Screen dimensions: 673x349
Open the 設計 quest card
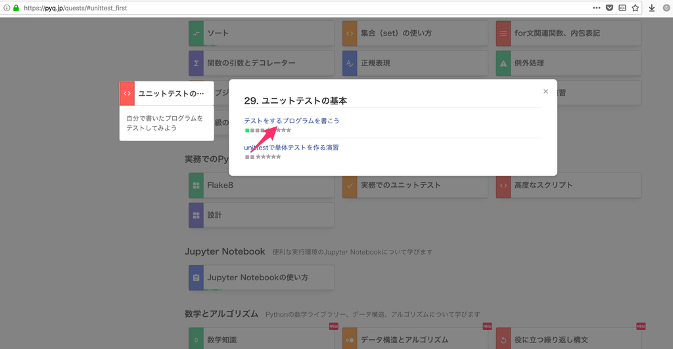(262, 215)
